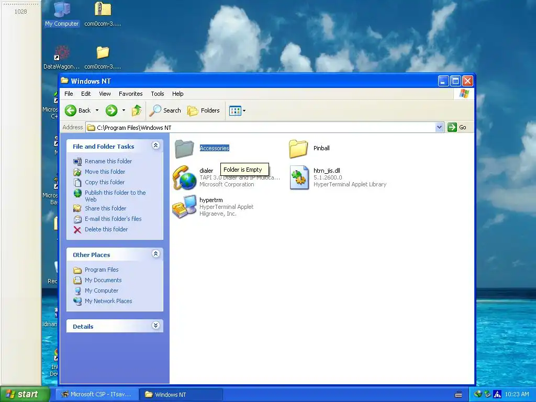Select the Accessories folder icon
Viewport: 536px width, 402px height.
pos(184,149)
